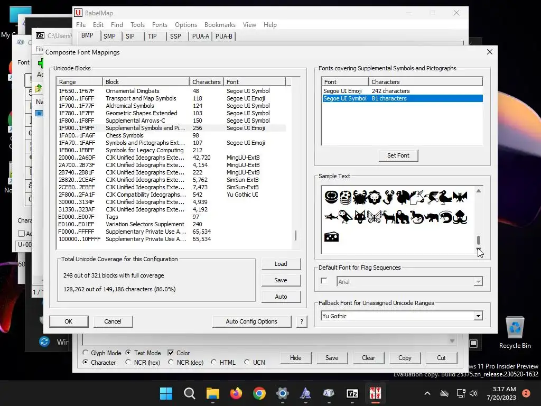Click the Auto button
The height and width of the screenshot is (406, 541).
pyautogui.click(x=281, y=297)
